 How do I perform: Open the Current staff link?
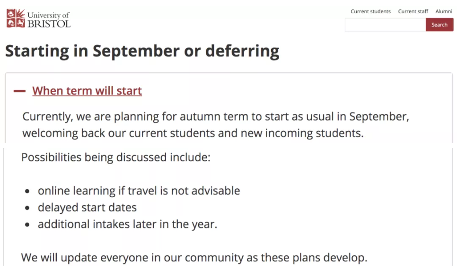click(x=413, y=11)
